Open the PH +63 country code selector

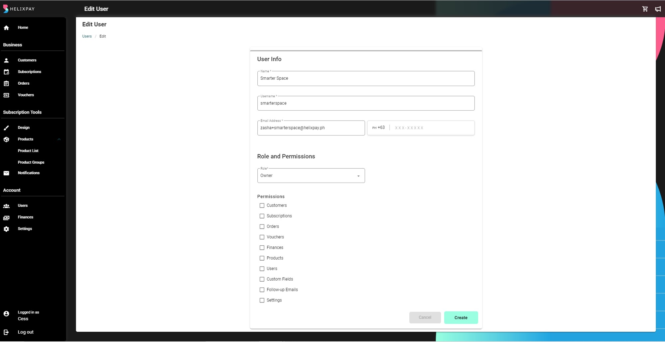(378, 128)
